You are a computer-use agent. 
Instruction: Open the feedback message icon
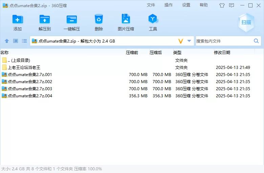click(x=232, y=5)
